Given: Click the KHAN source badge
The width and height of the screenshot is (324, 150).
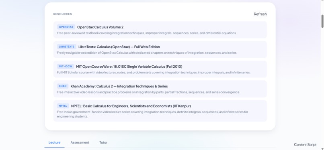Looking at the screenshot, I should tap(63, 86).
